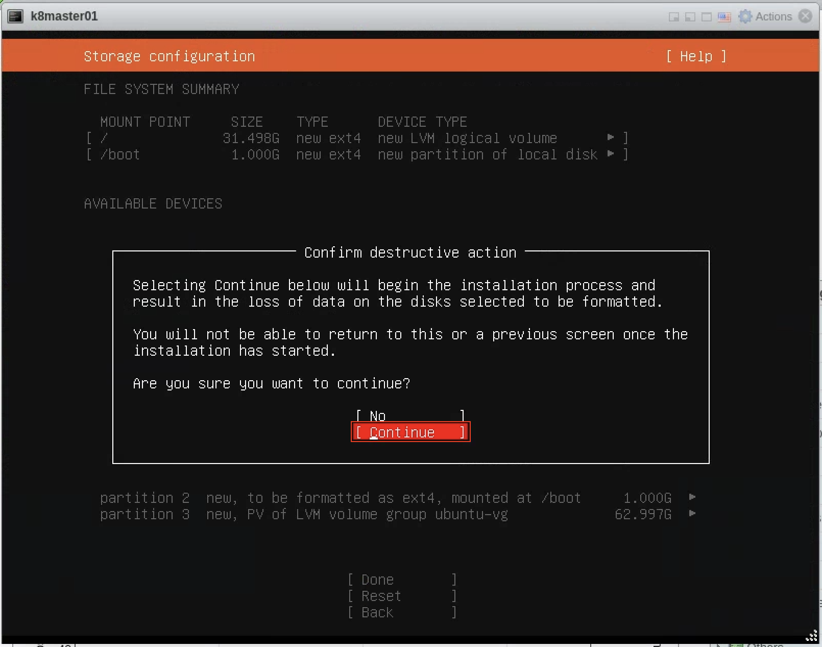
Task: Switch console to full window size icon
Action: pyautogui.click(x=707, y=17)
